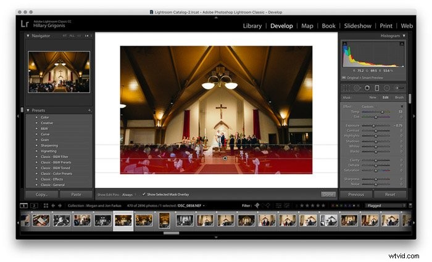Click the Copy... button

point(42,194)
